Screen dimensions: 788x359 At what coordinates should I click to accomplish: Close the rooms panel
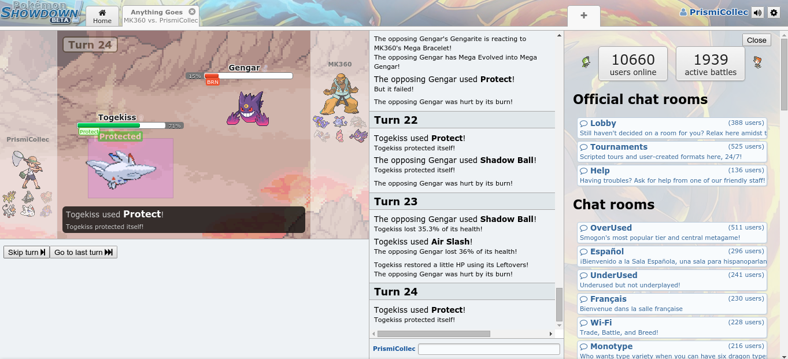point(757,40)
